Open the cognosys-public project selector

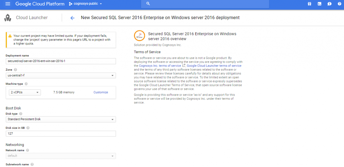pyautogui.click(x=85, y=4)
